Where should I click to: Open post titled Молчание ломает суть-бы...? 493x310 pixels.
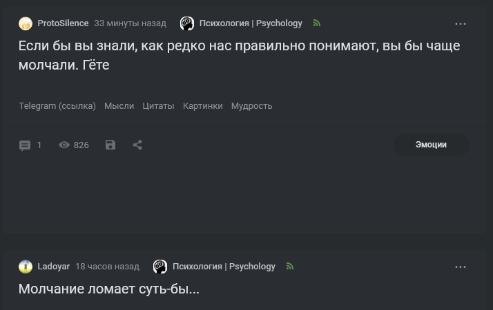click(x=109, y=289)
